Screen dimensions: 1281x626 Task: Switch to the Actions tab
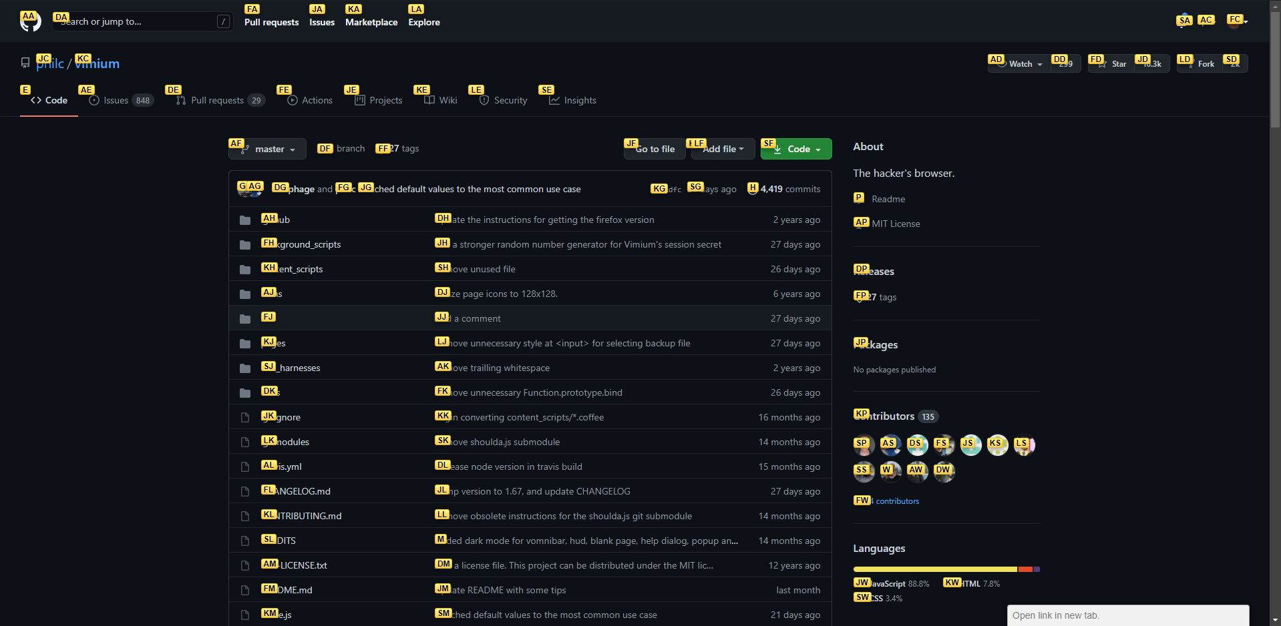tap(310, 100)
